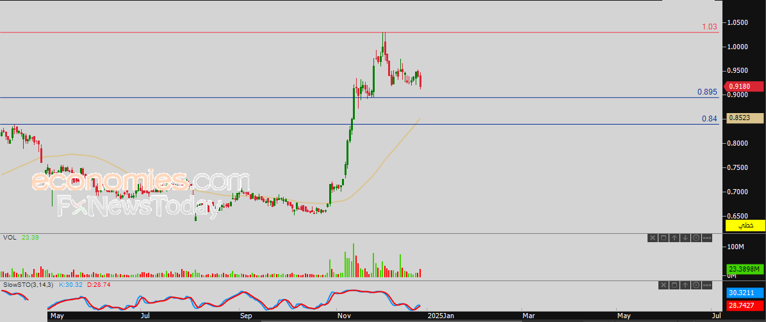Viewport: 766px width, 322px height.
Task: Close the VOL indicator panel
Action: (653, 238)
